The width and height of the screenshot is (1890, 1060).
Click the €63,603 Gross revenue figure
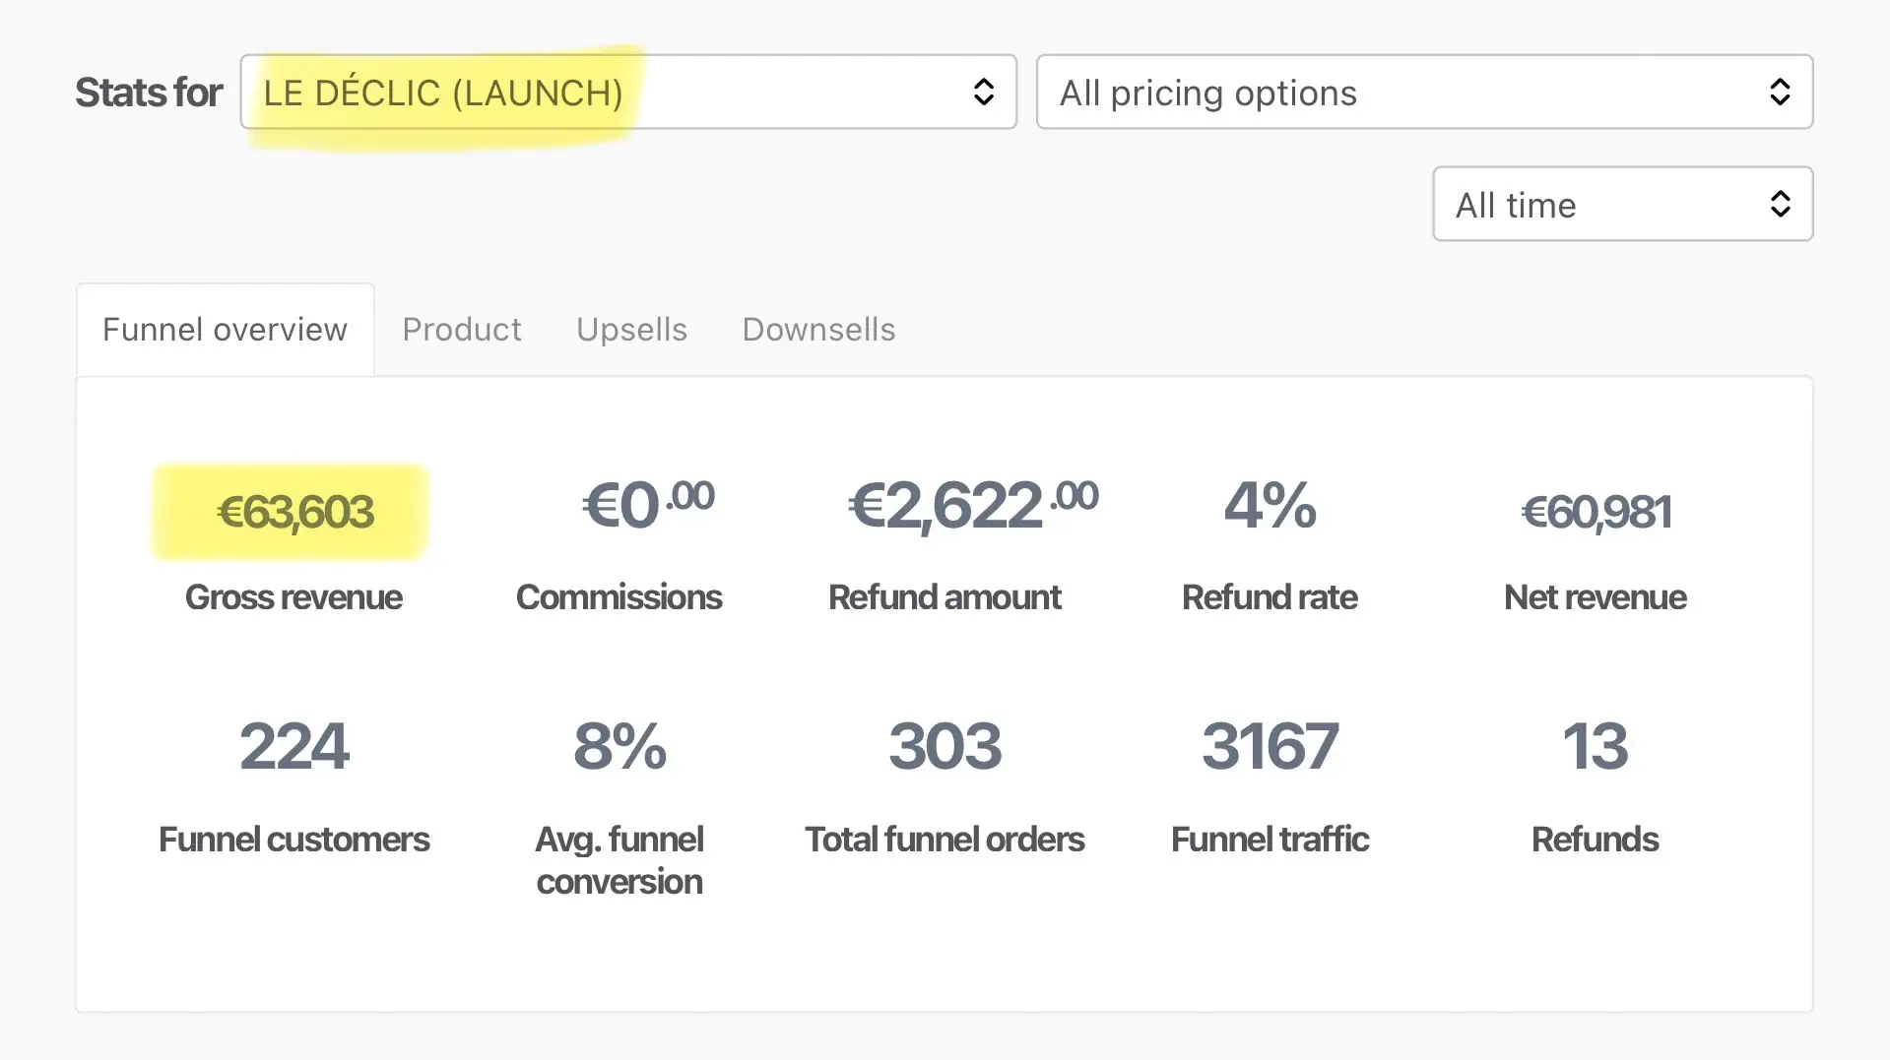(294, 512)
